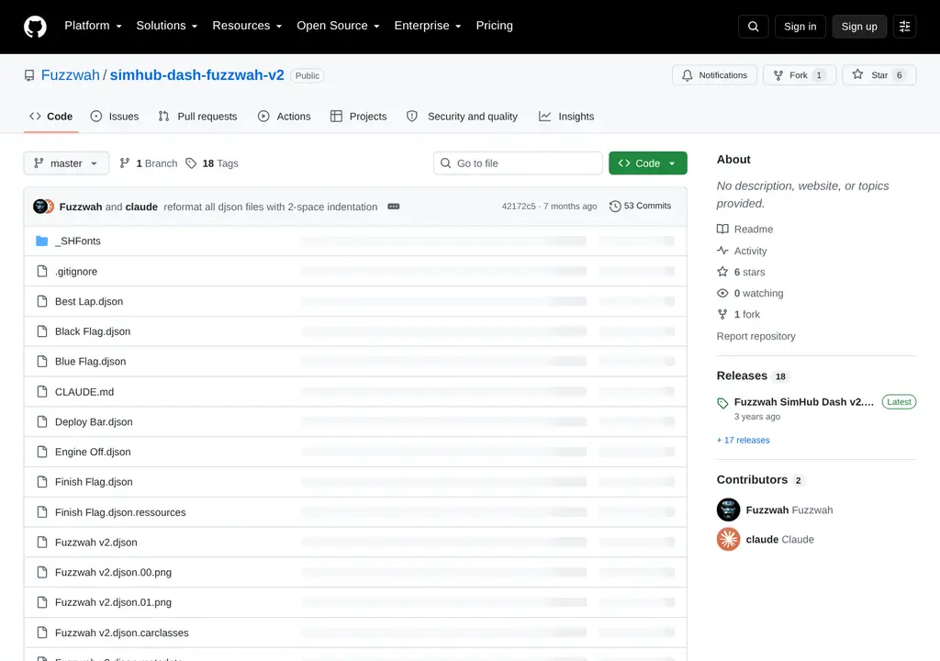Open the Fuzzwah owner link in title
940x661 pixels.
(70, 75)
